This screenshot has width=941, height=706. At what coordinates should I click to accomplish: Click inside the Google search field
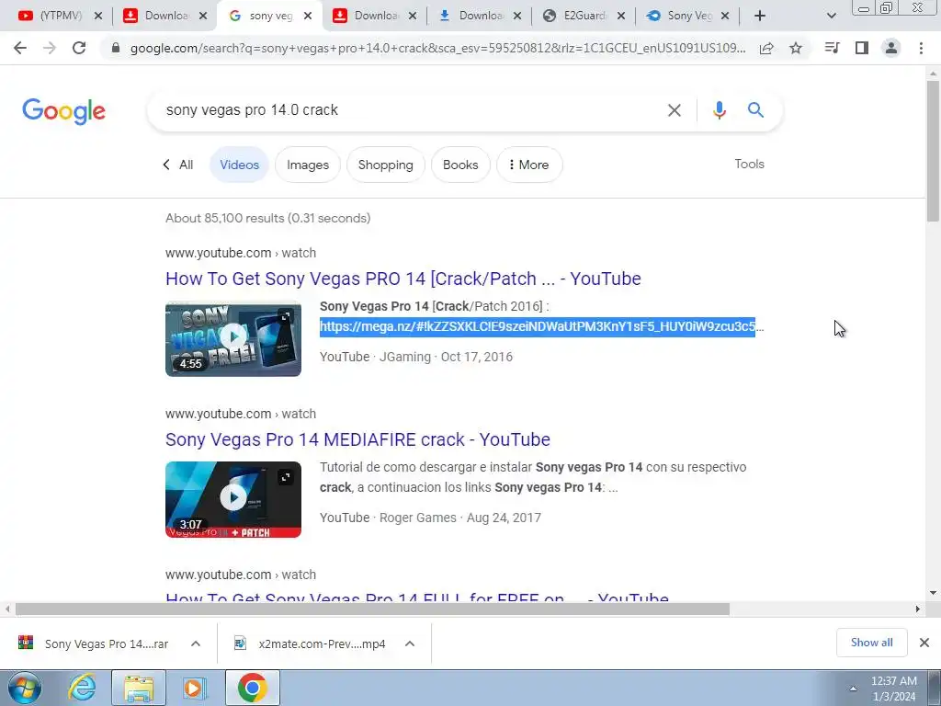[x=408, y=110]
